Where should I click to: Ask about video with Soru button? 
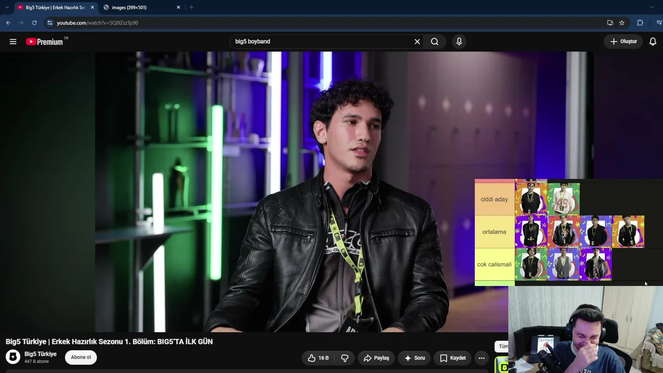point(414,358)
